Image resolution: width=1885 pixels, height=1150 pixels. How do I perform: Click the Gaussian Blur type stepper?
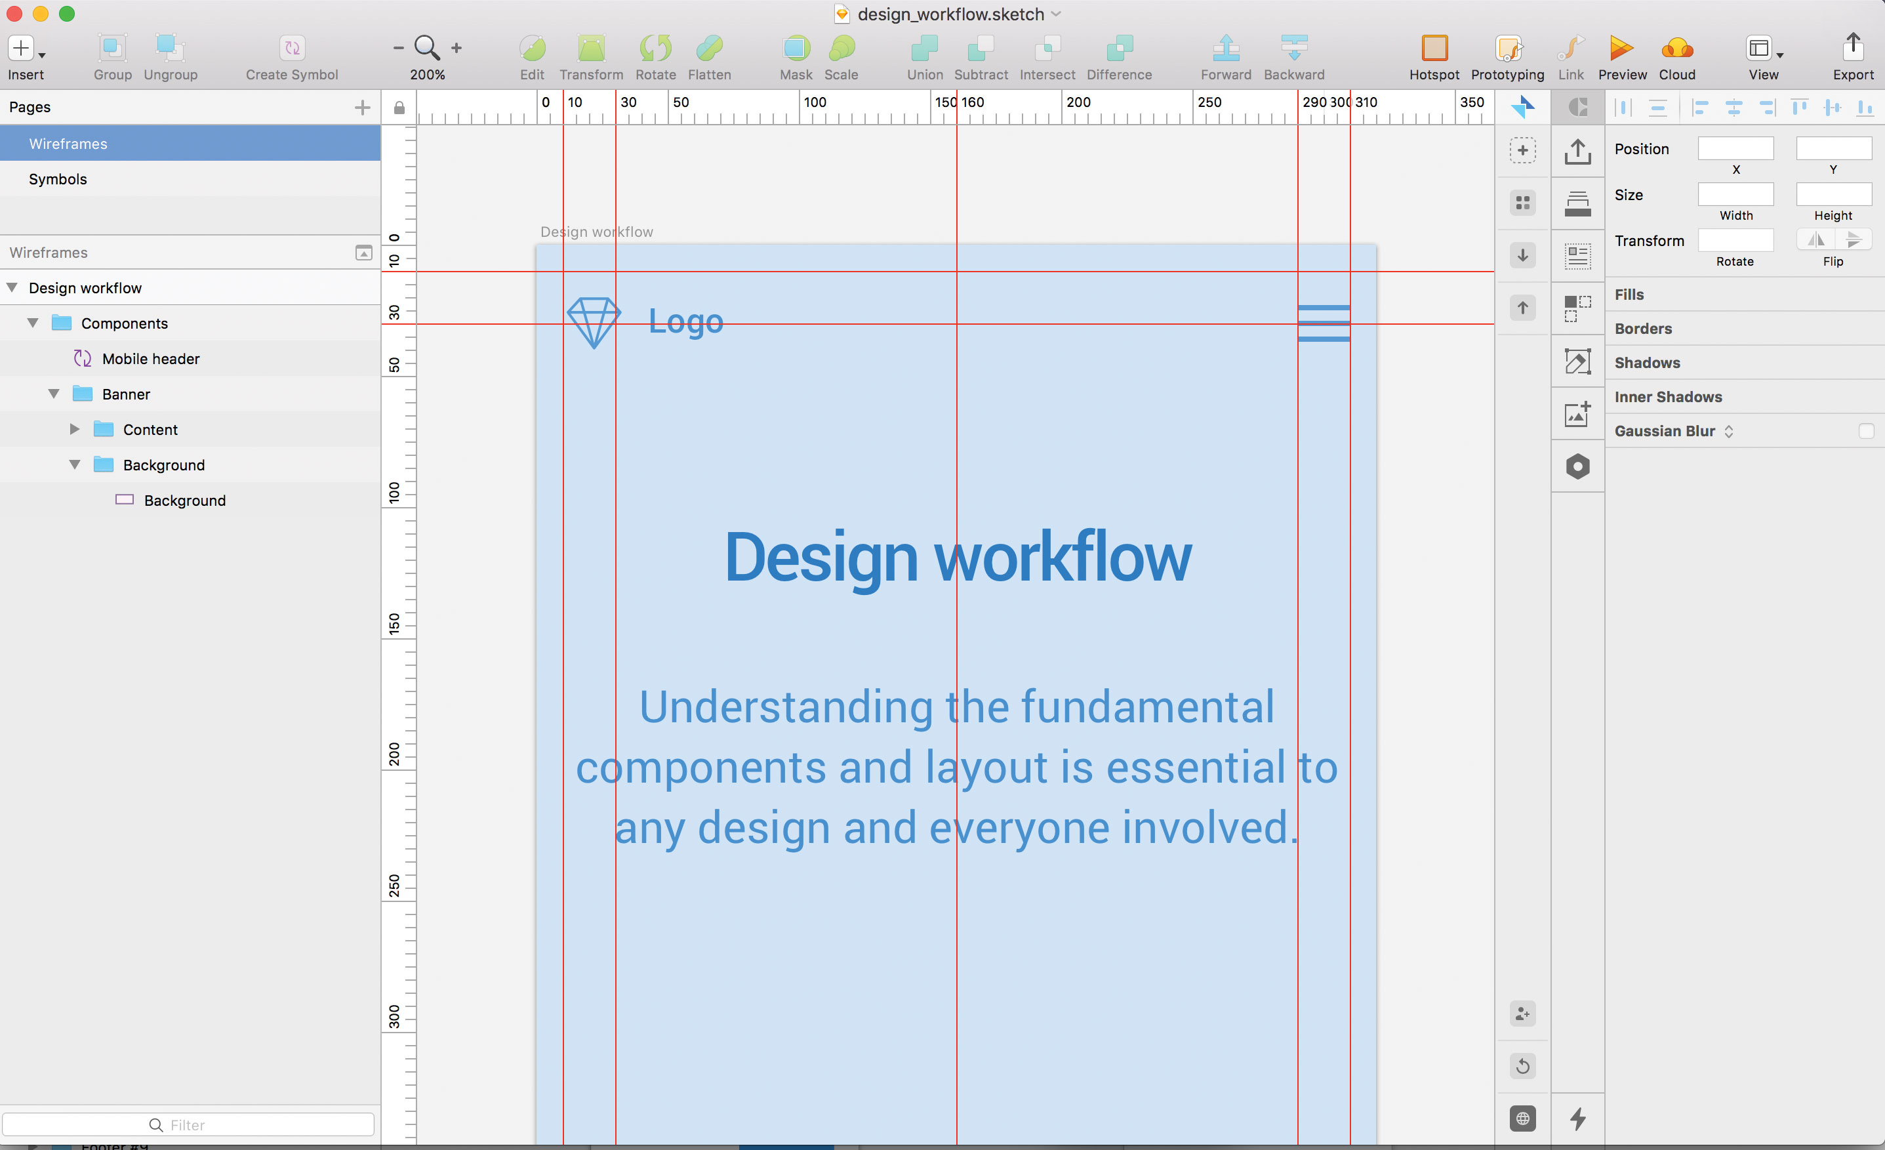1729,432
